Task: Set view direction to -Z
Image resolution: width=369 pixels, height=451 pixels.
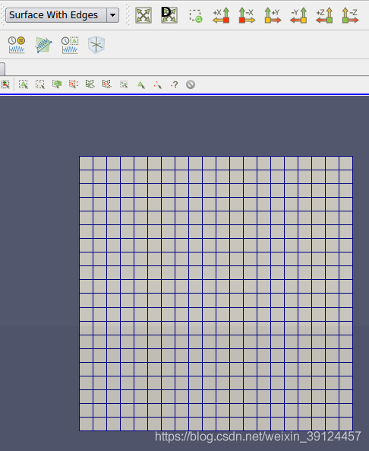Action: click(x=350, y=15)
